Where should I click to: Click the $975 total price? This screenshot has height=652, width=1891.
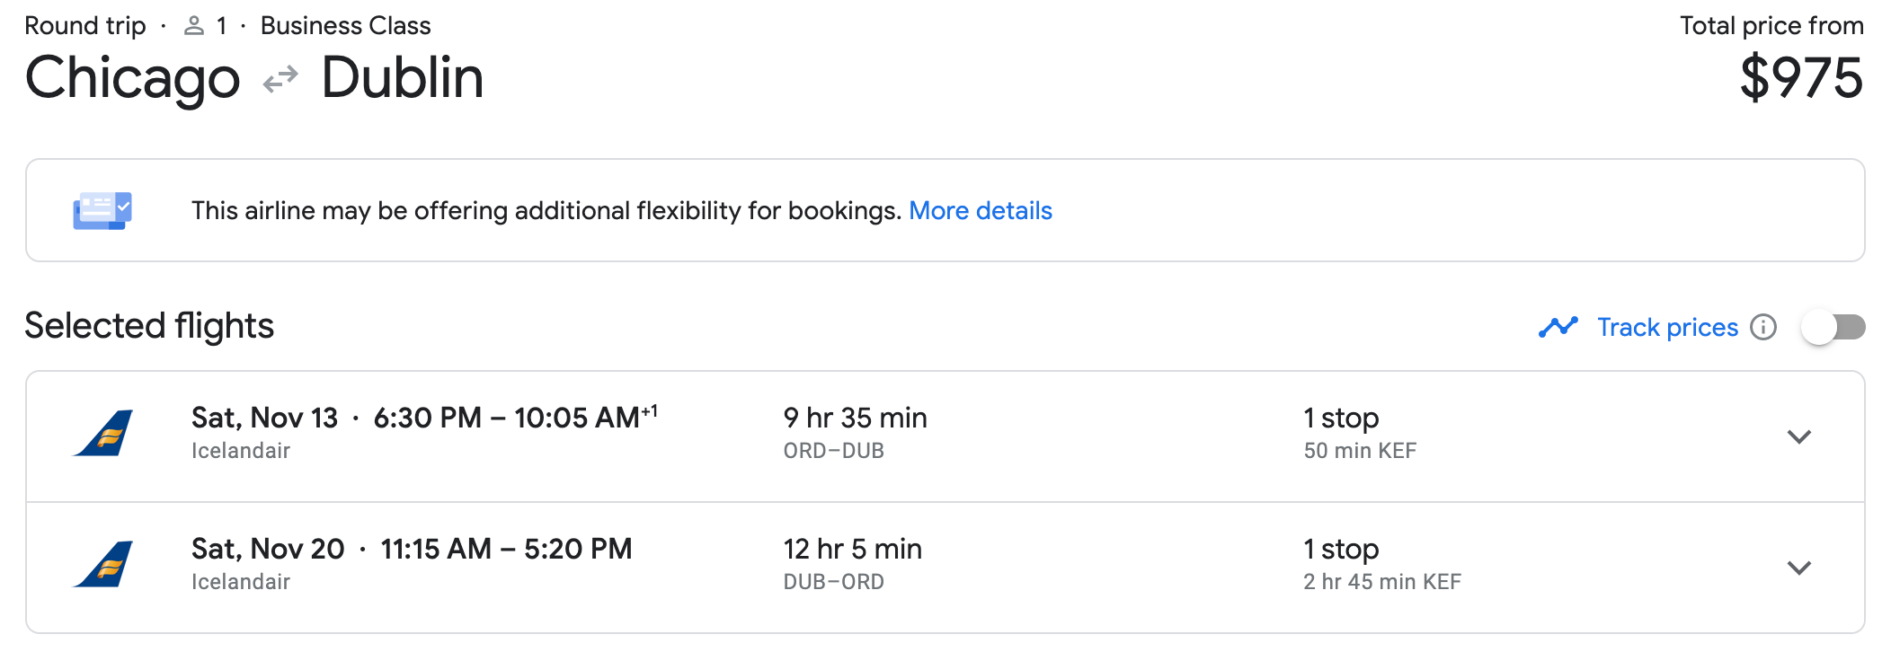pyautogui.click(x=1801, y=78)
